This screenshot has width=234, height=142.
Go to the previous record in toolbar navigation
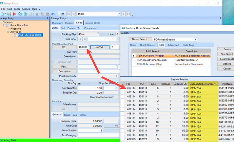click(x=74, y=14)
